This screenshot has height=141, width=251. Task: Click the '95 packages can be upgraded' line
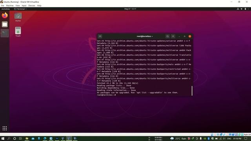(137, 92)
